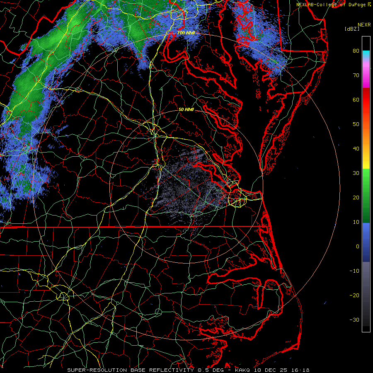Click the 50 value on the dBZ scale
The width and height of the screenshot is (373, 373).
pos(356,124)
